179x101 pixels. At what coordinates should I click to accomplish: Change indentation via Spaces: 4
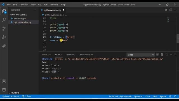(138, 97)
